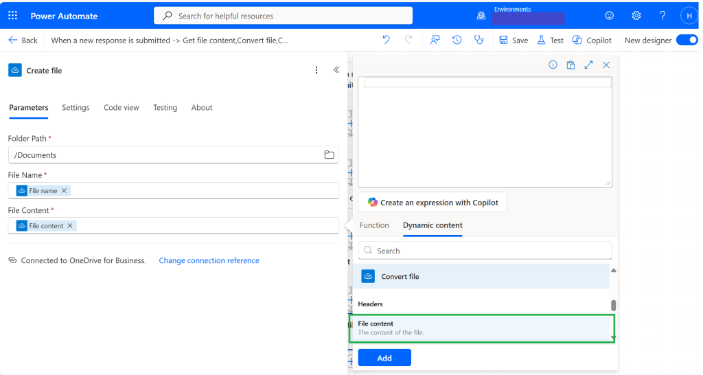
Task: Click Create an expression with Copilot
Action: [433, 203]
